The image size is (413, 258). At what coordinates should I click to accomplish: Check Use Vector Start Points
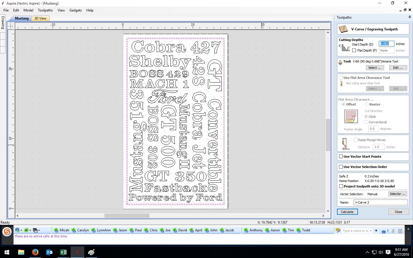pos(341,157)
